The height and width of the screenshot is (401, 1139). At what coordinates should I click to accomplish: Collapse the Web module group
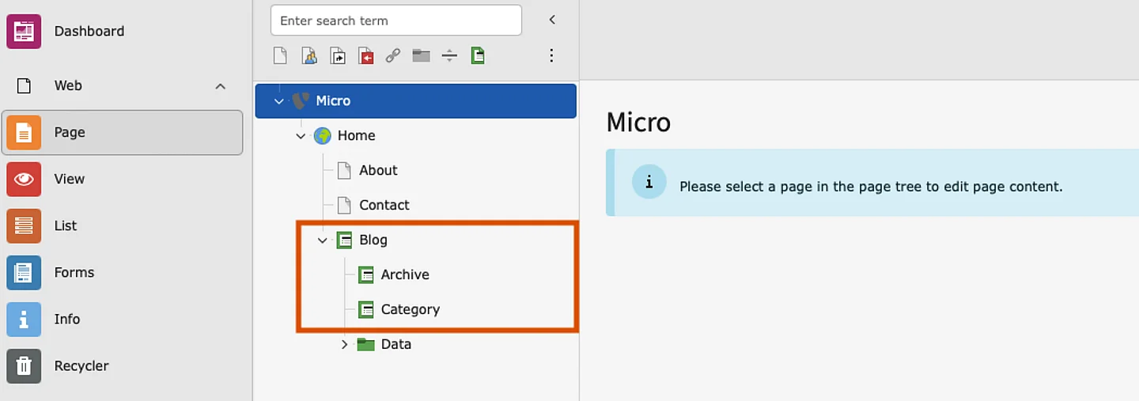click(x=221, y=85)
